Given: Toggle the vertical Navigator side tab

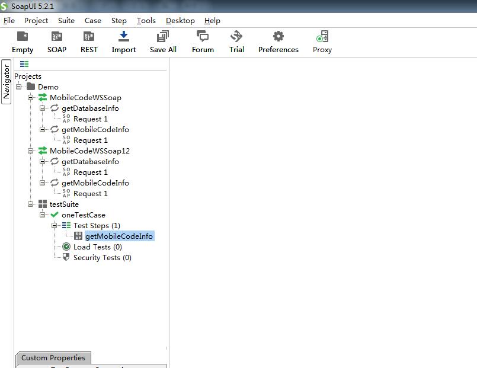Looking at the screenshot, I should click(x=7, y=82).
